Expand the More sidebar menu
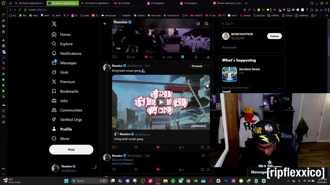 point(60,138)
